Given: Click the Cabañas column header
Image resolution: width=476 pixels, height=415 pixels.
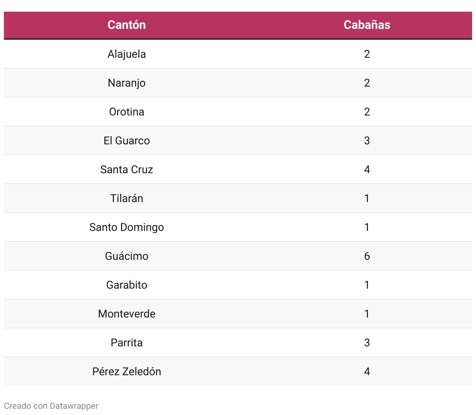Looking at the screenshot, I should pos(367,25).
